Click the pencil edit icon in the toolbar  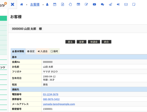pos(86,4)
